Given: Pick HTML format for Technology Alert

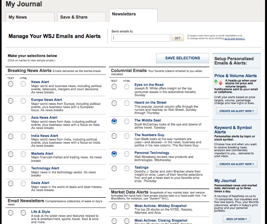Looking at the screenshot, I should coord(23,169).
